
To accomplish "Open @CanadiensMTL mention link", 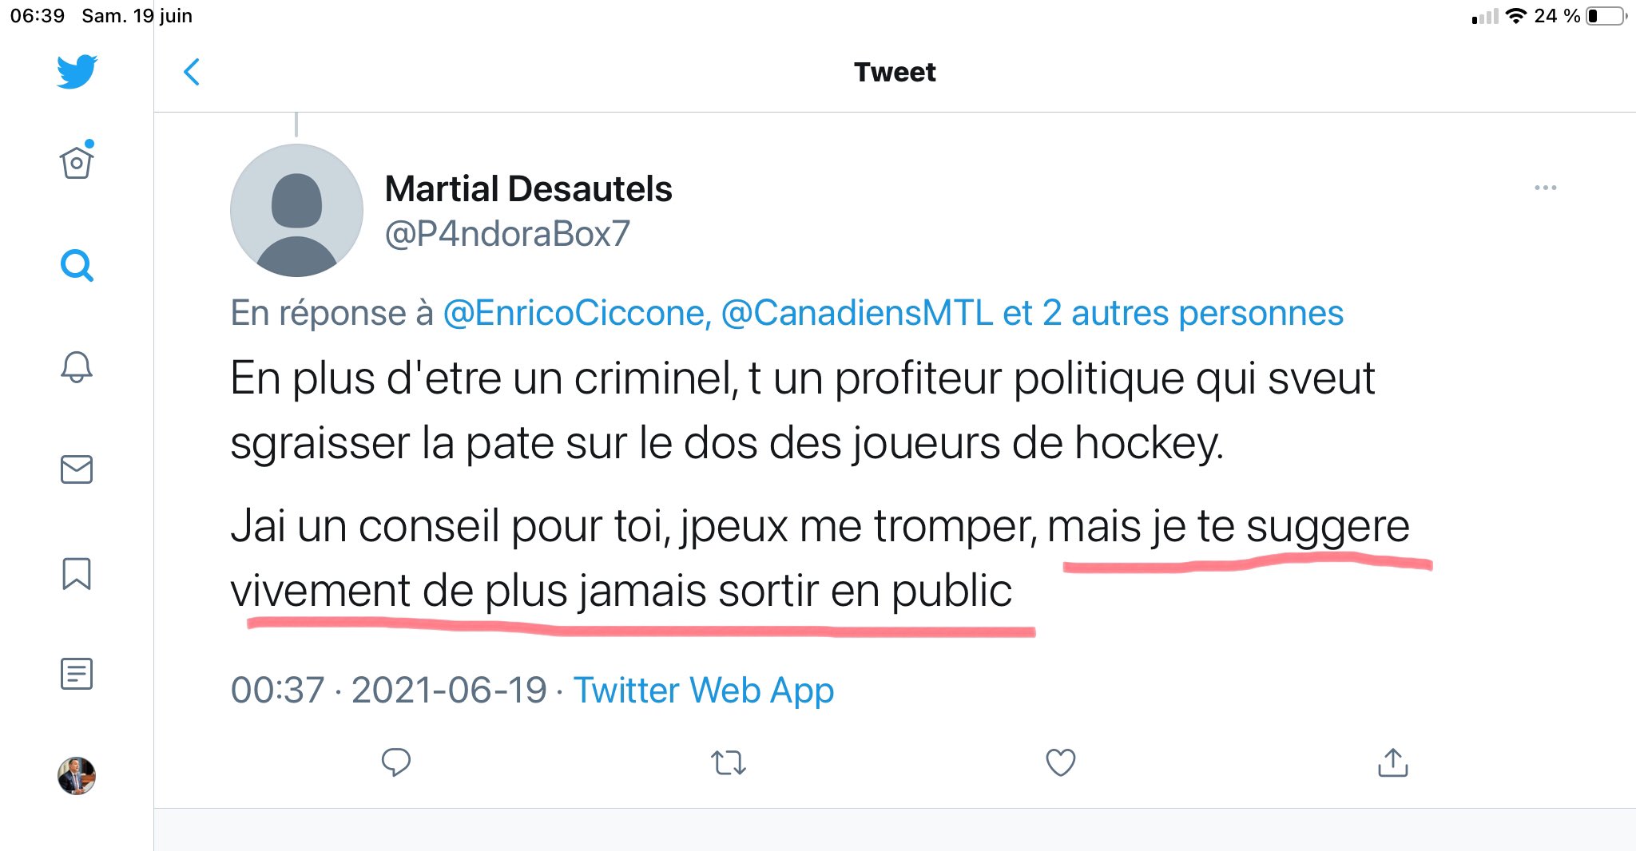I will (x=857, y=313).
